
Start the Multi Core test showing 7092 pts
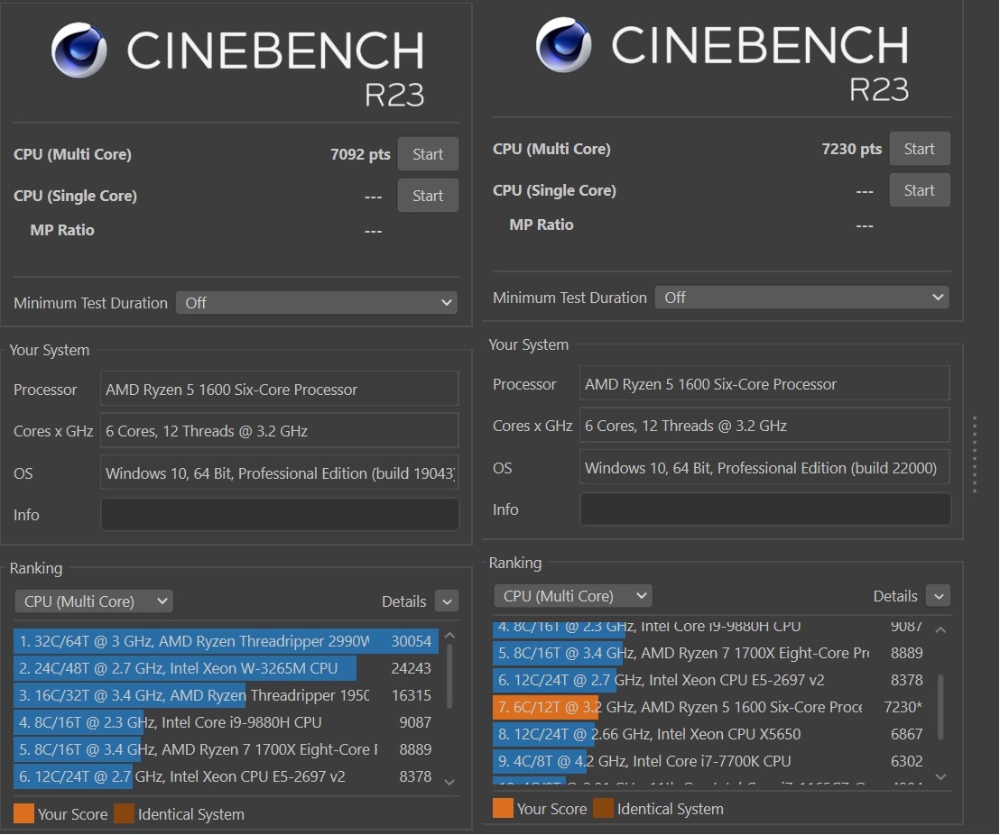pos(428,154)
